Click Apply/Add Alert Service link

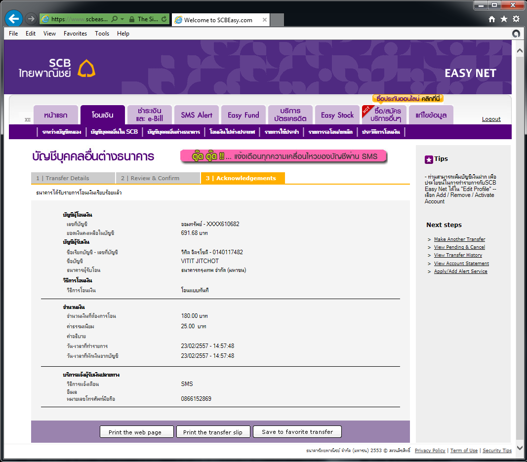[x=460, y=271]
